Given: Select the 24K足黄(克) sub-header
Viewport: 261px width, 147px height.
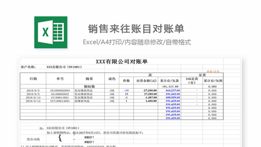Looking at the screenshot, I should (x=192, y=81).
